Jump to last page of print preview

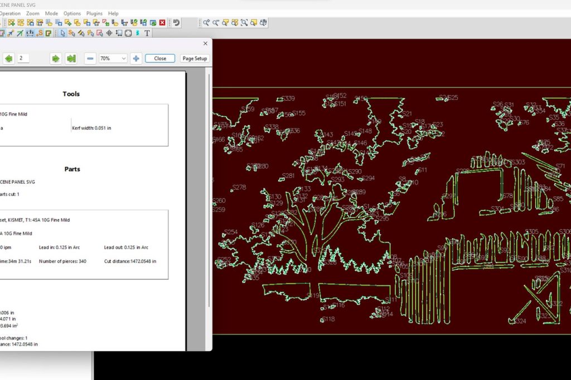[x=71, y=58]
